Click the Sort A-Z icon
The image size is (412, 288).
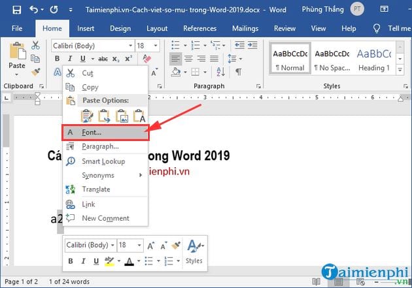[220, 72]
